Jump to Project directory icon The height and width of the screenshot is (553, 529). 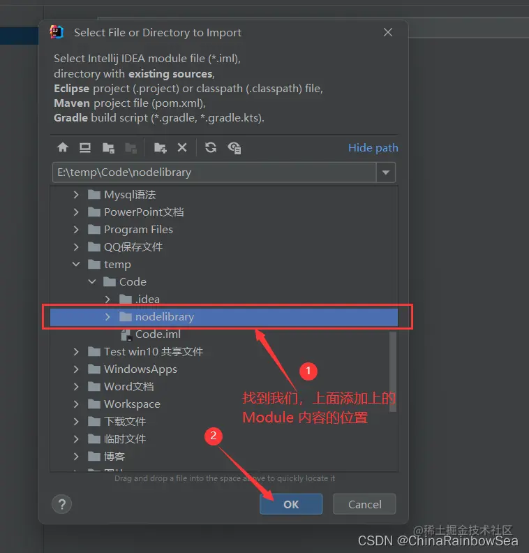[x=108, y=148]
